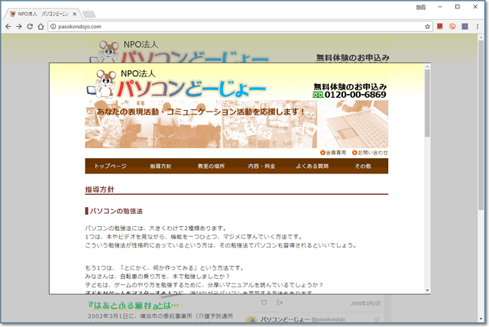
Task: Click the purple extension icon in toolbar
Action: click(465, 26)
